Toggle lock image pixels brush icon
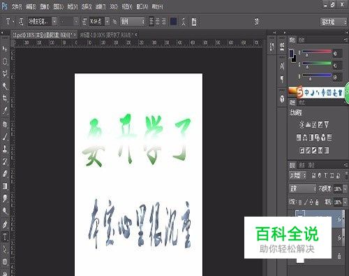Screen dimensions: 349x276 tap(306, 202)
